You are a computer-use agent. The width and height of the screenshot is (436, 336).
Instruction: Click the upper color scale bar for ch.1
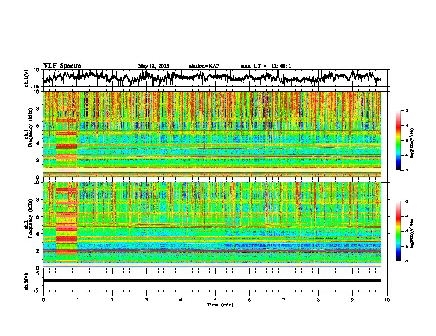tap(399, 141)
